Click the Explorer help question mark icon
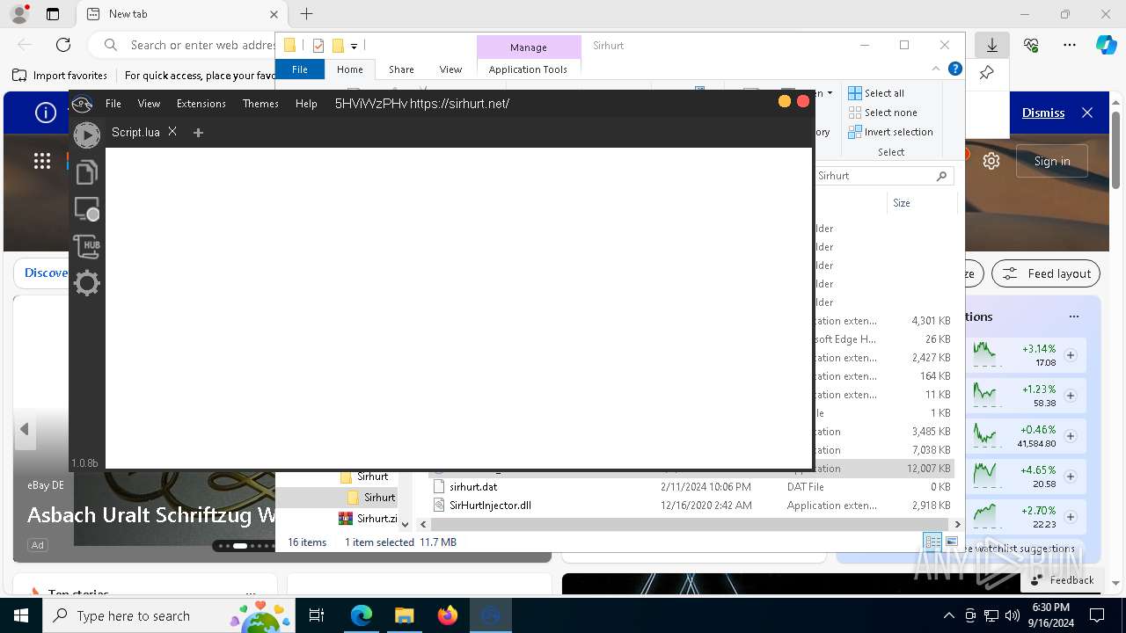1126x633 pixels. pyautogui.click(x=954, y=69)
